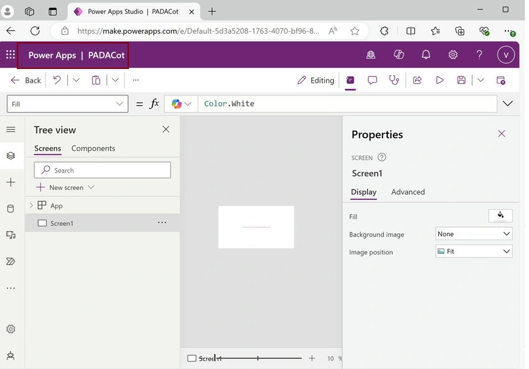Open the virtual agent icon at sidebar bottom
529x369 pixels.
11,355
